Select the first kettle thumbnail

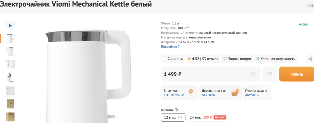point(10,39)
